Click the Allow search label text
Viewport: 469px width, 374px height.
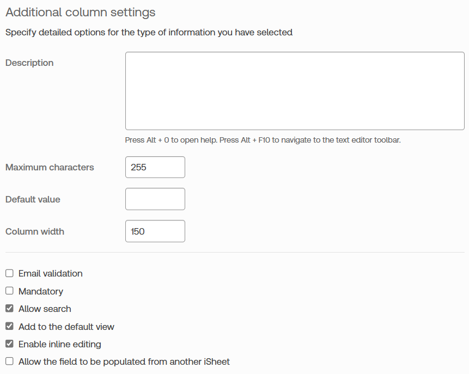(45, 309)
